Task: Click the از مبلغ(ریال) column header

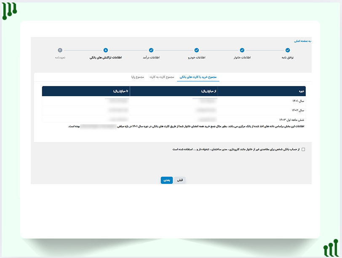Action: click(x=174, y=91)
